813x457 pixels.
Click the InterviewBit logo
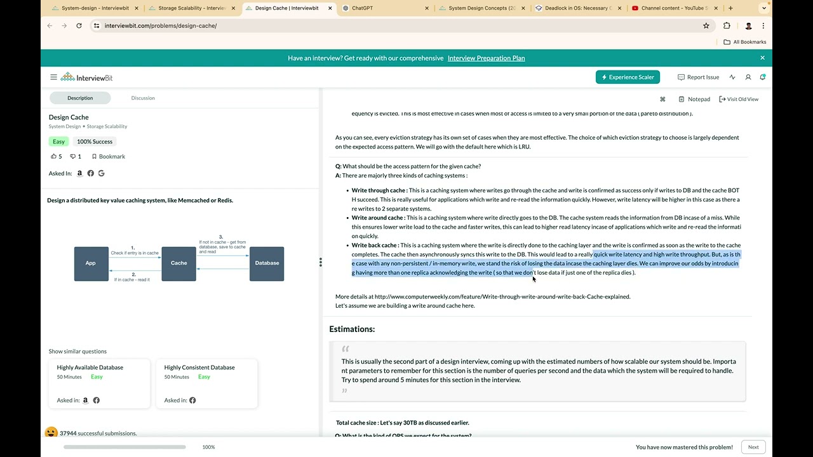[86, 77]
